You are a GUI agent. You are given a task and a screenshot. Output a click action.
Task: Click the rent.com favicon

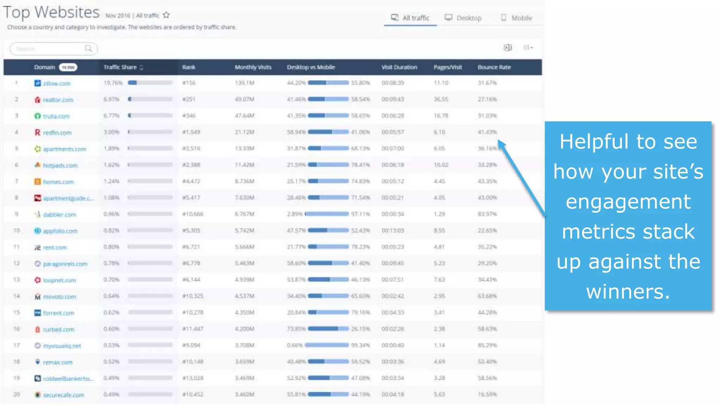tap(37, 247)
